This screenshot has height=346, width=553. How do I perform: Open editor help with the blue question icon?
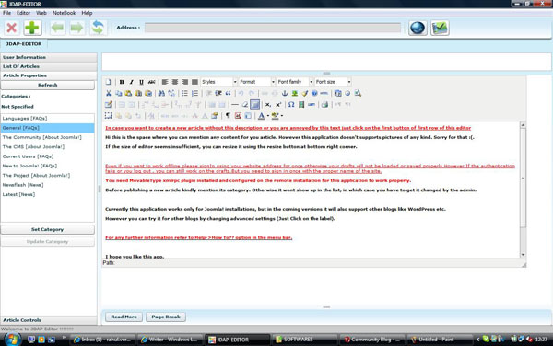(x=314, y=93)
